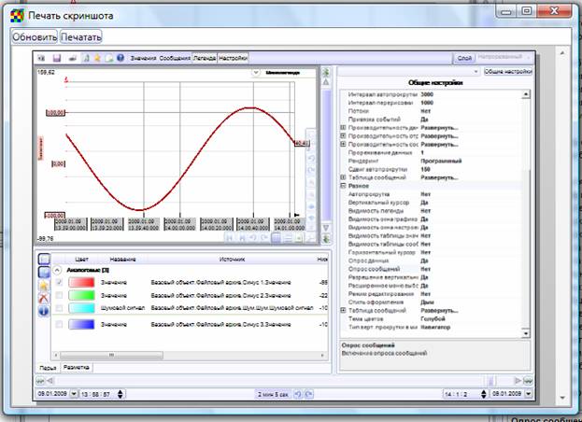Click the blue Синус 3 color swatch
Image resolution: width=582 pixels, height=422 pixels.
click(x=81, y=325)
